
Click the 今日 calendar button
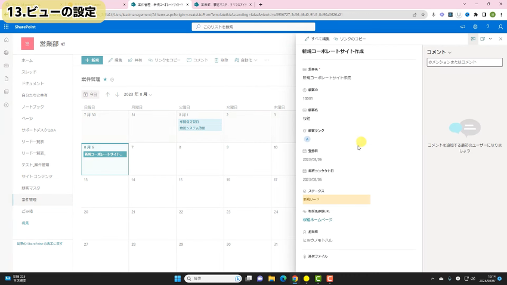point(91,94)
